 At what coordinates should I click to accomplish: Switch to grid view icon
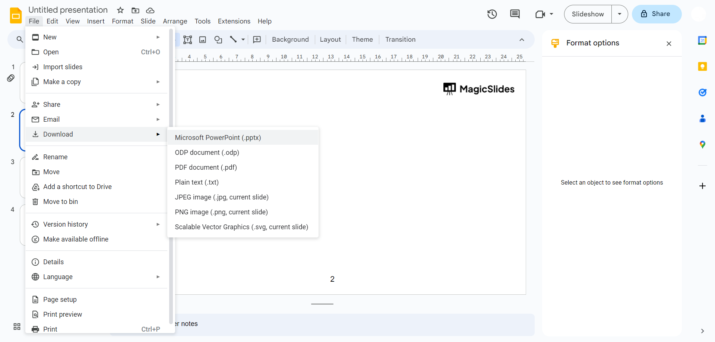[x=17, y=326]
